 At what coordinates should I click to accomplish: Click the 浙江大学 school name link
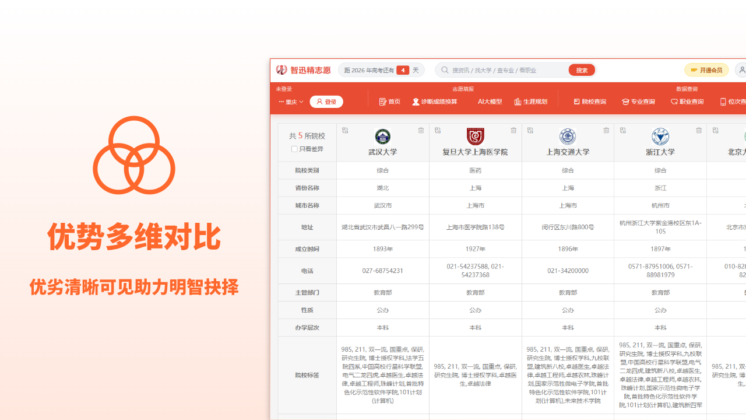(x=660, y=152)
